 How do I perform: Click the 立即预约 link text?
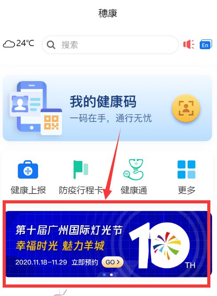pyautogui.click(x=85, y=262)
